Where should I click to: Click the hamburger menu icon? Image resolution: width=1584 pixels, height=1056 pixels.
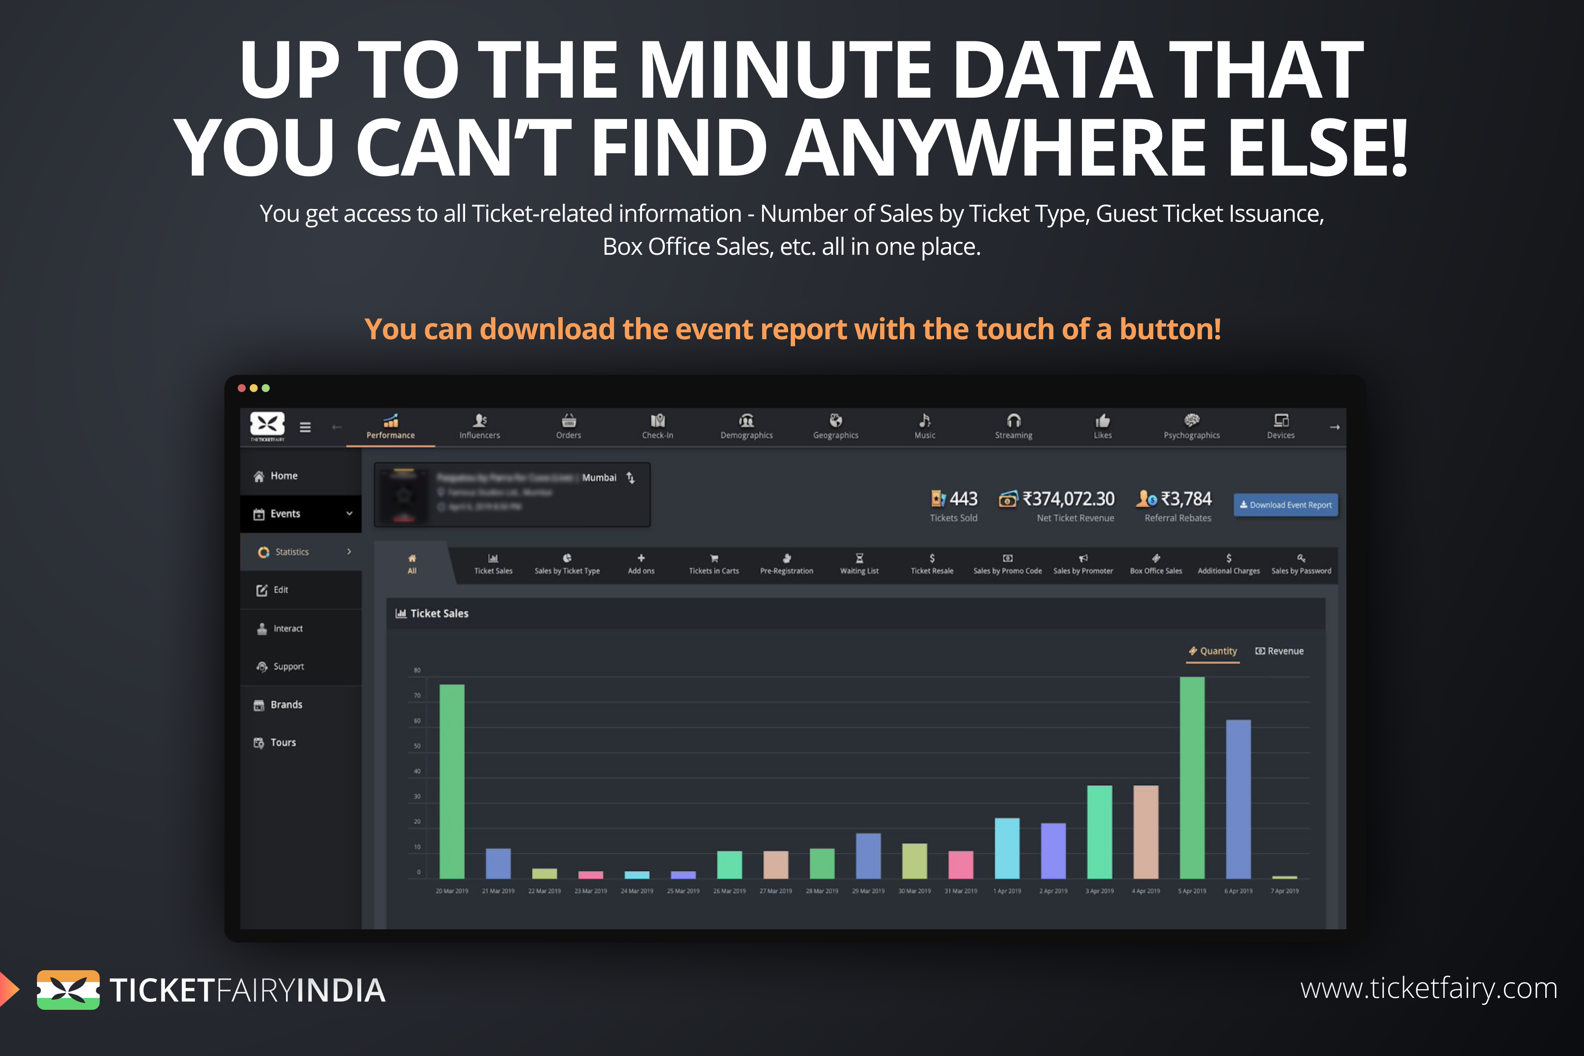click(305, 427)
